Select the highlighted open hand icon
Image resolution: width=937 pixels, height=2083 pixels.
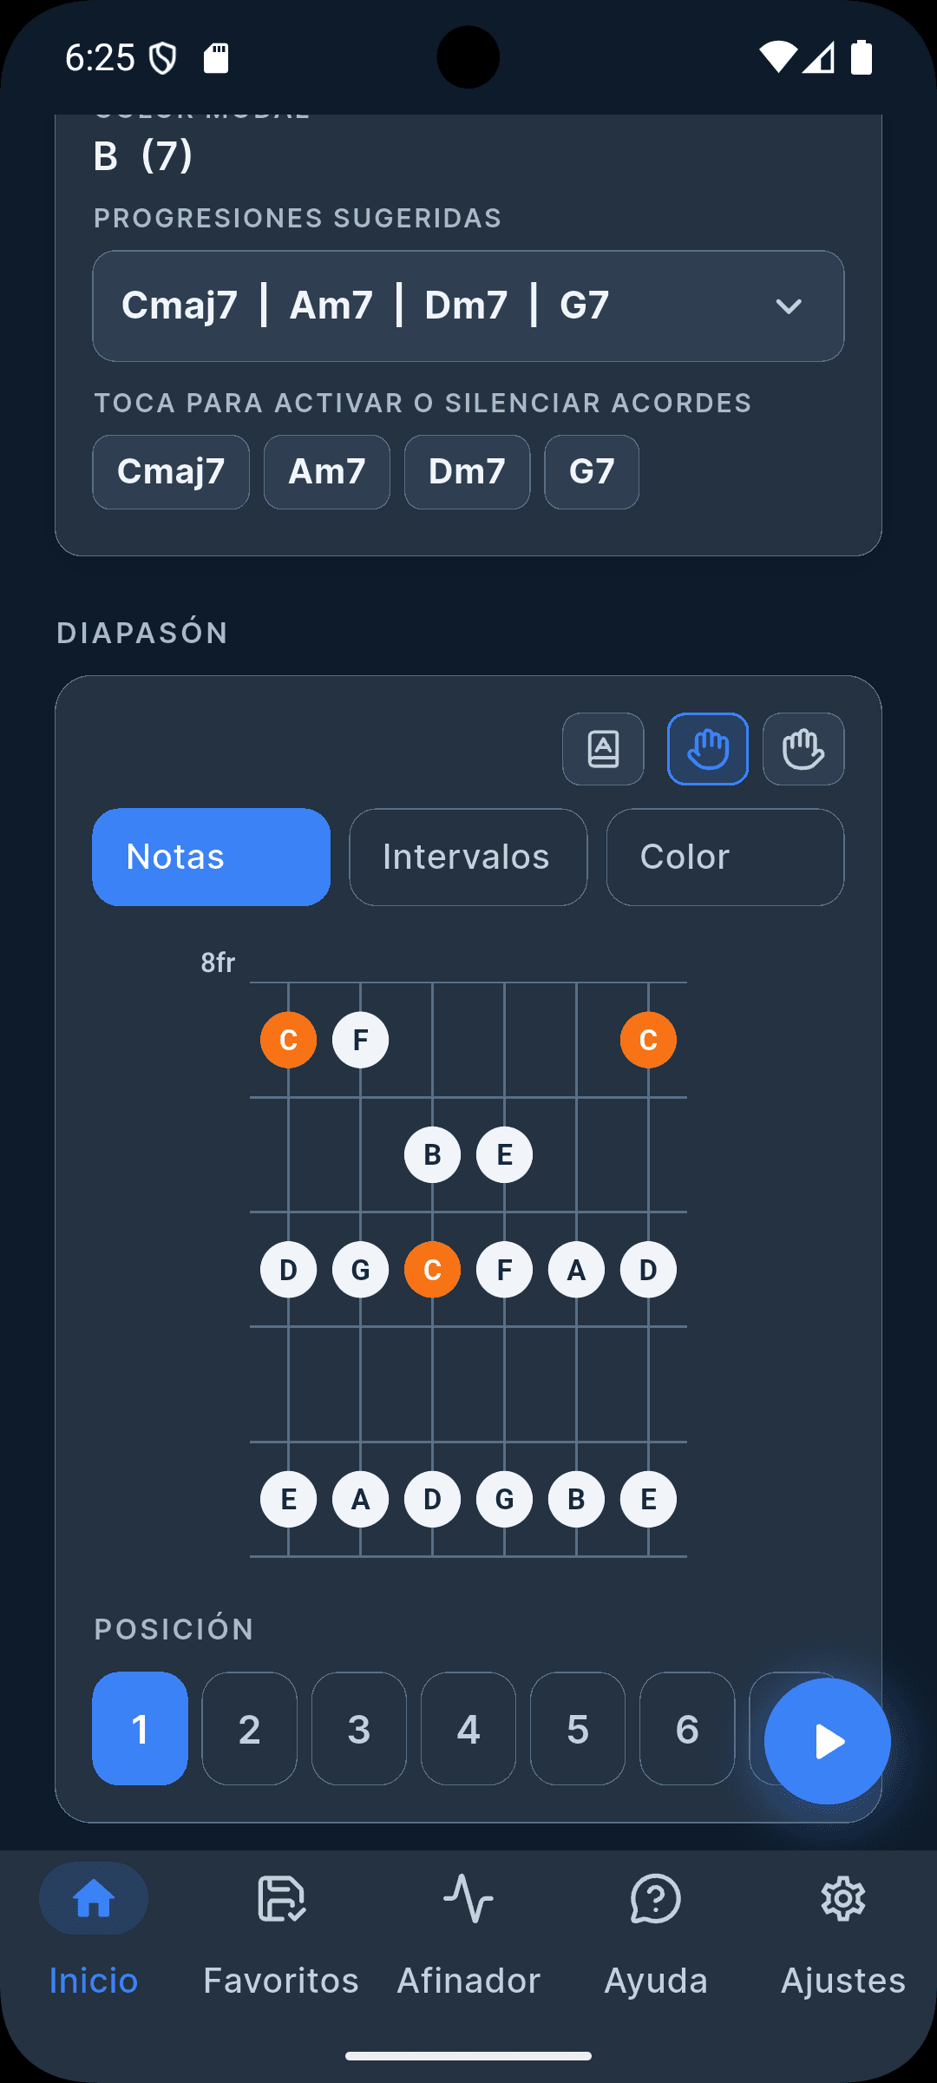(x=708, y=749)
